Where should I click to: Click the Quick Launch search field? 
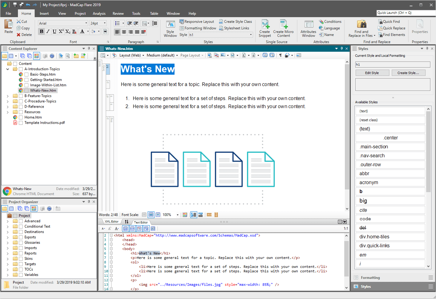(406, 13)
